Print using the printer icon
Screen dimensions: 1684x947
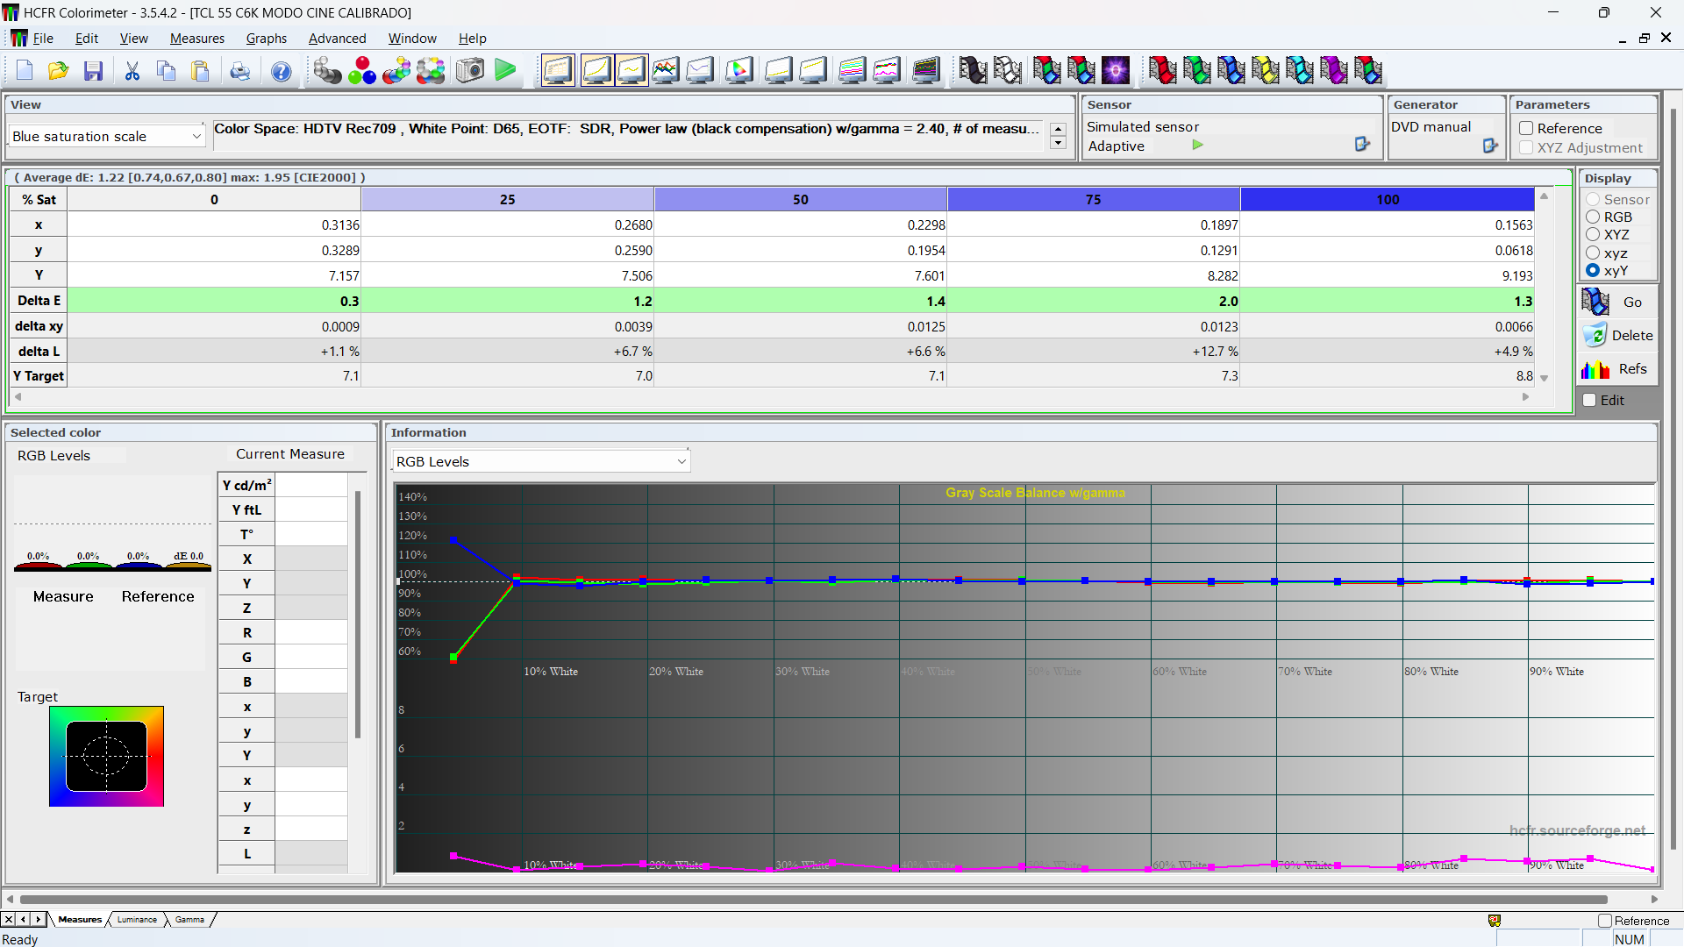[240, 70]
